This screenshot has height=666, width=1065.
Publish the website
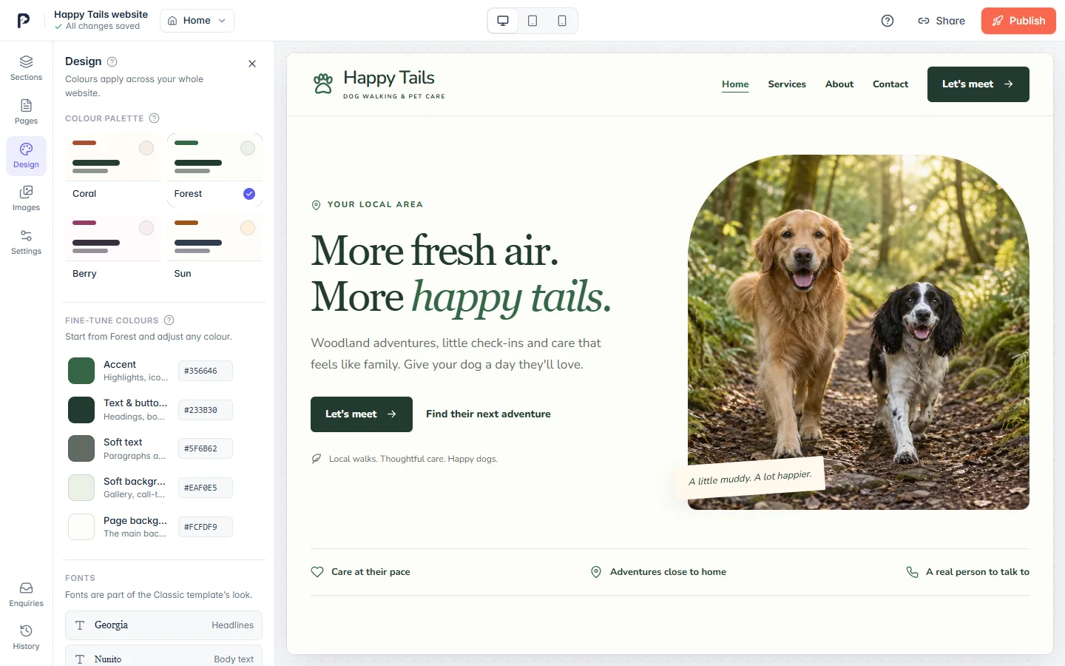coord(1018,21)
